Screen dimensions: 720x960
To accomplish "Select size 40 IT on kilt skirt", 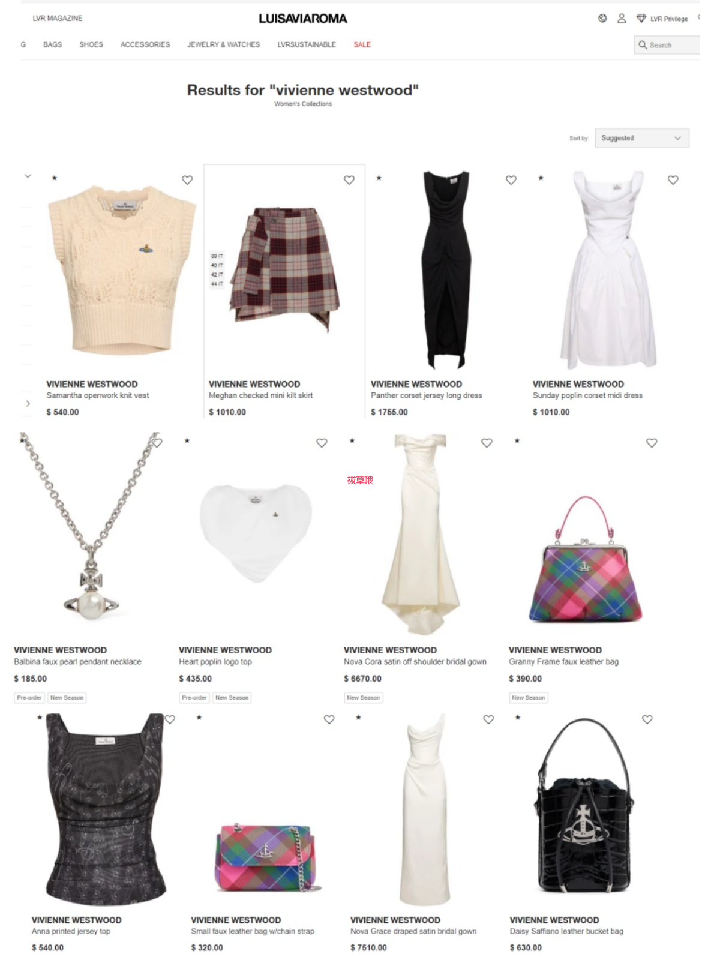I will [x=217, y=265].
